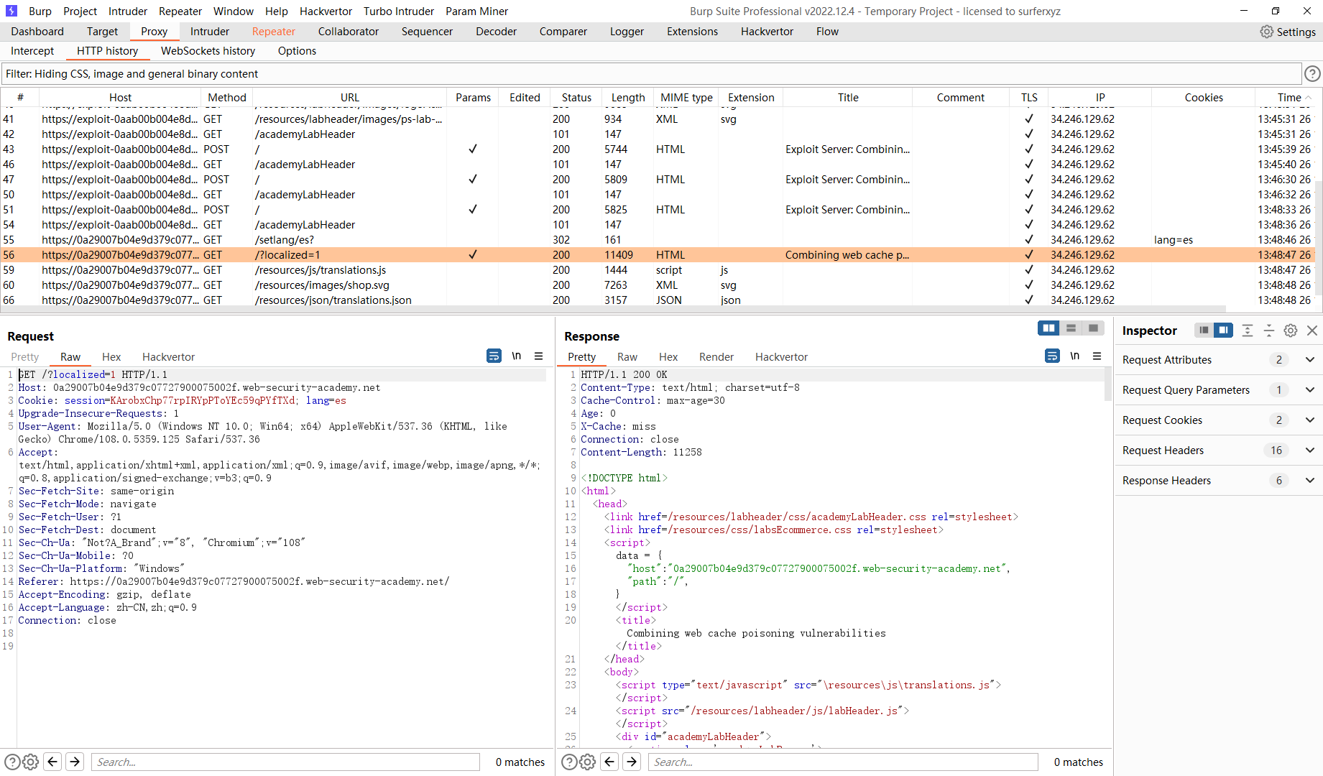Image resolution: width=1323 pixels, height=776 pixels.
Task: Open the Logger tab
Action: point(627,32)
